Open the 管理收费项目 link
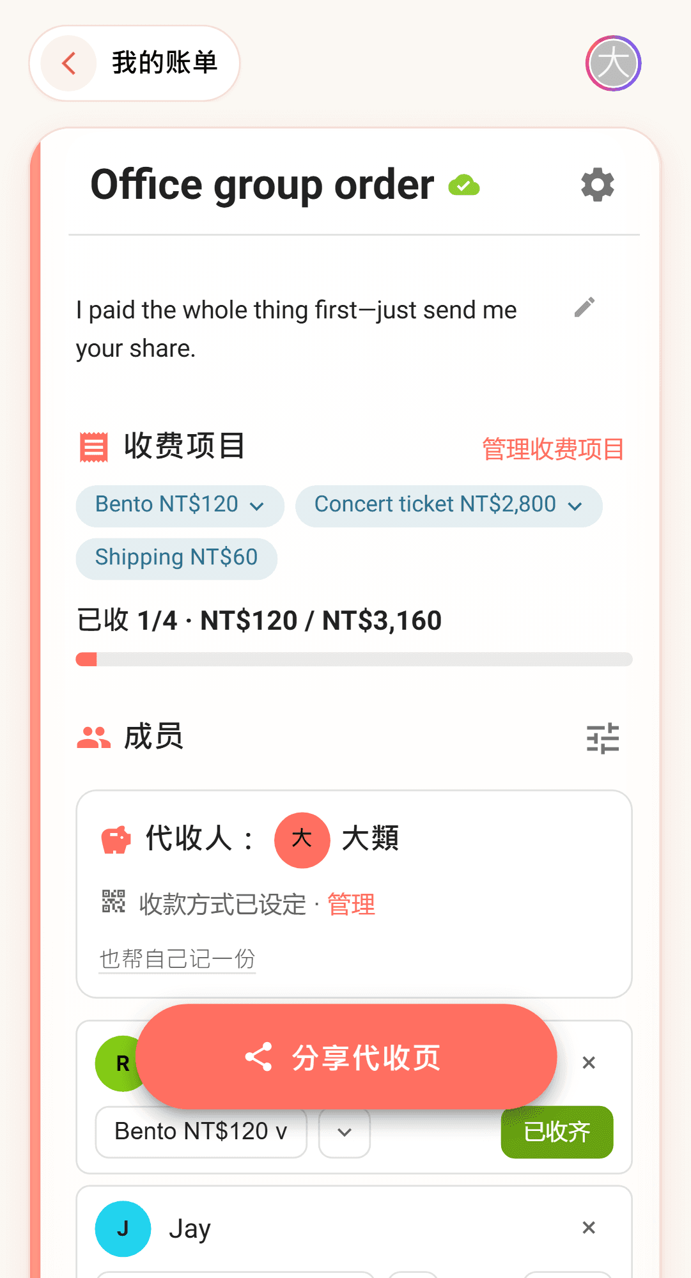 tap(553, 449)
